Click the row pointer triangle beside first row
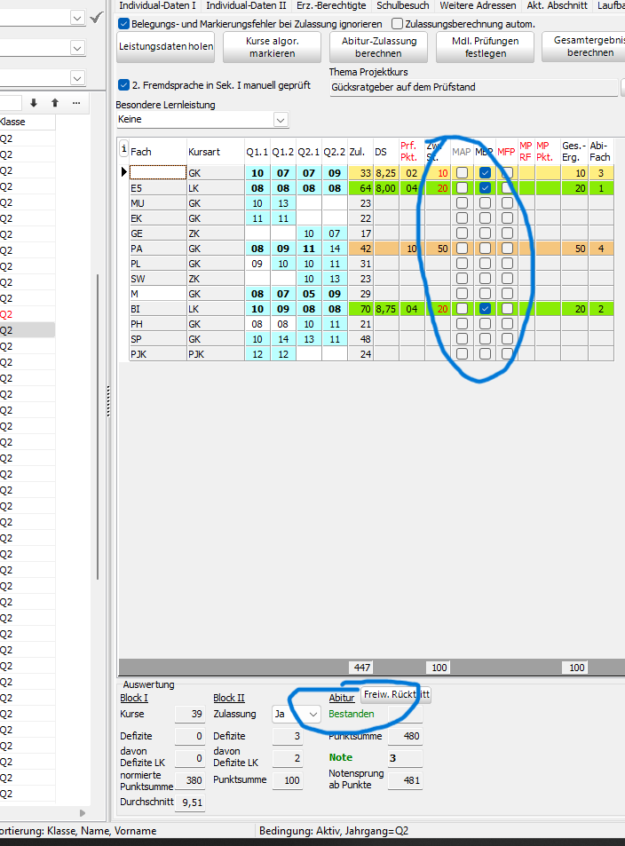Image resolution: width=625 pixels, height=846 pixels. [x=123, y=172]
